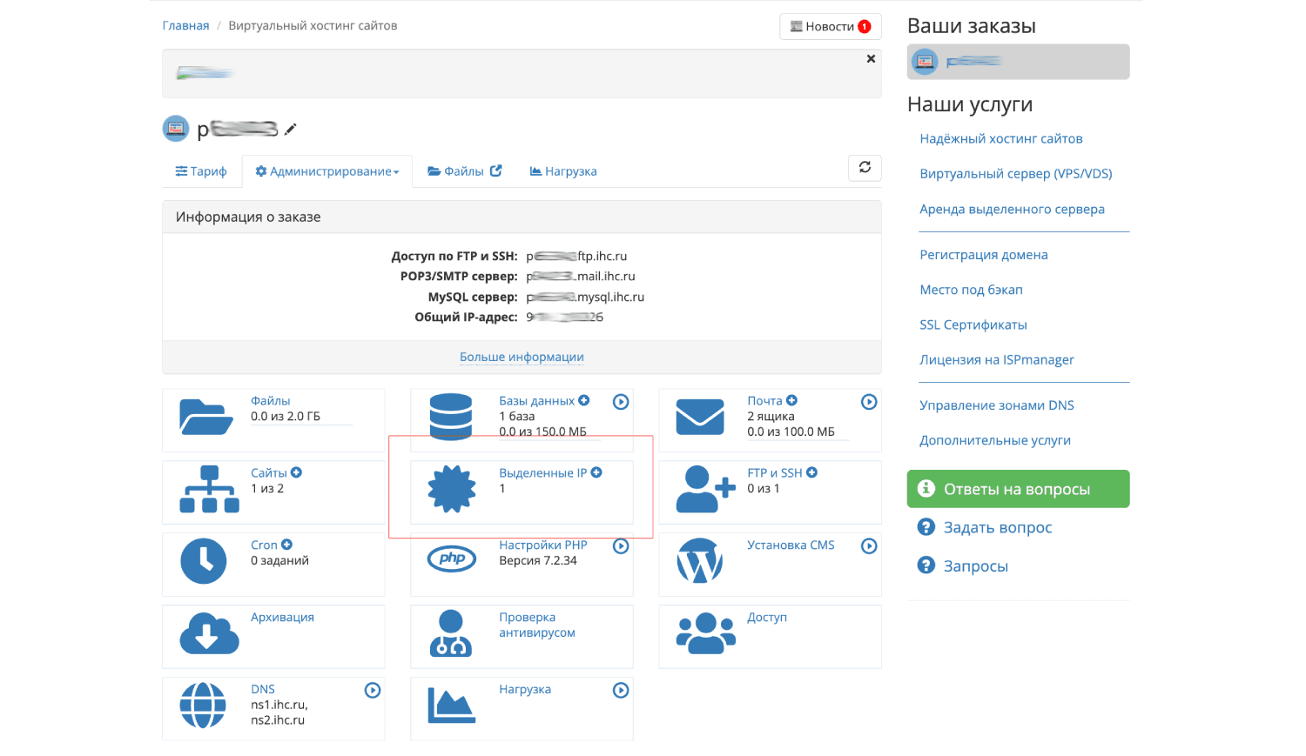The width and height of the screenshot is (1306, 756).
Task: Click Проверка антивирусом link
Action: 537,626
